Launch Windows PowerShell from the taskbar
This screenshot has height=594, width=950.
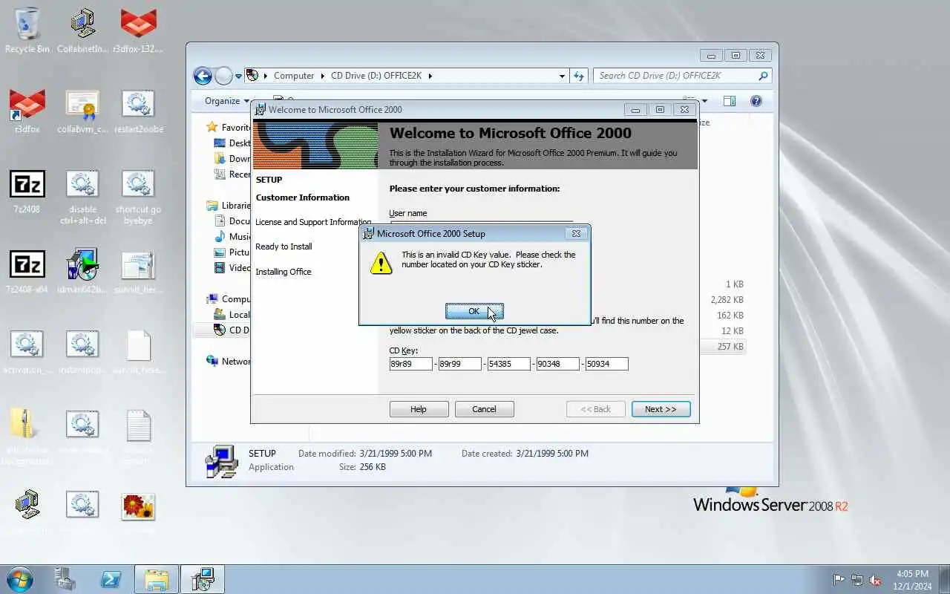pos(111,579)
